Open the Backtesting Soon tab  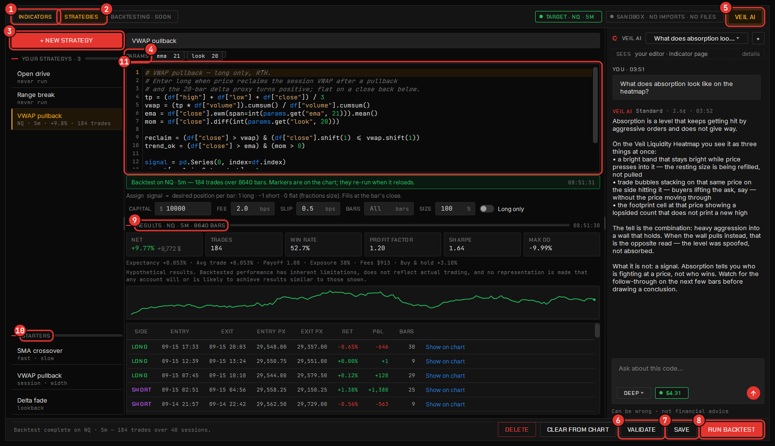(141, 17)
